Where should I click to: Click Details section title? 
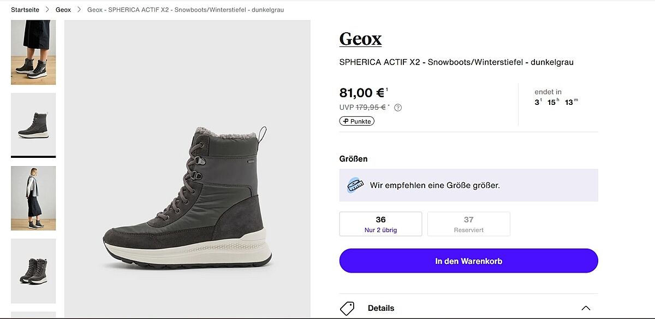pyautogui.click(x=381, y=308)
